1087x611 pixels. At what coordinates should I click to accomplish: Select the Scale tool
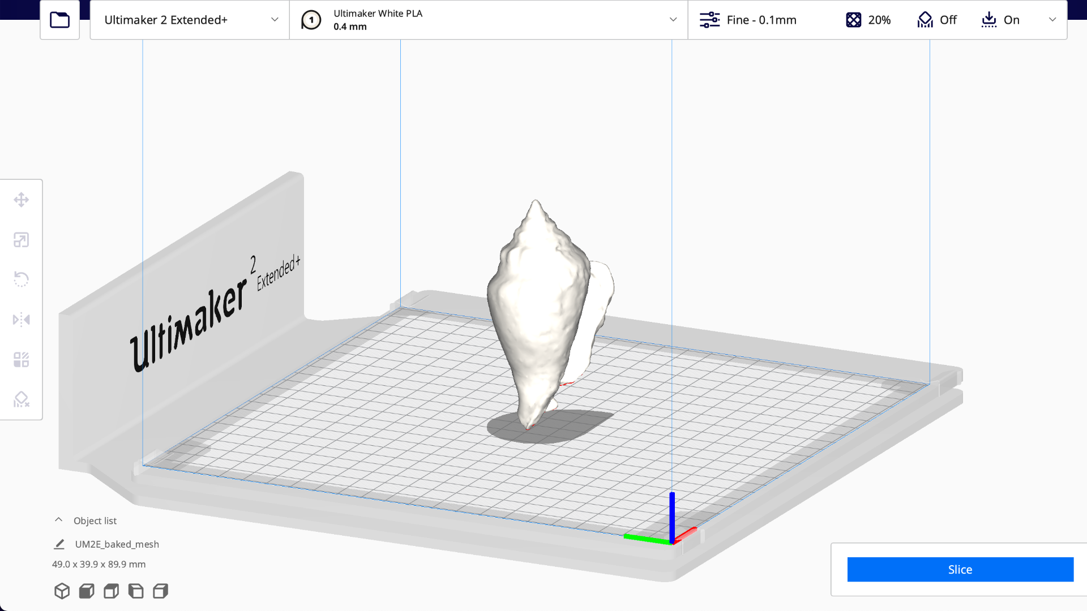coord(22,240)
